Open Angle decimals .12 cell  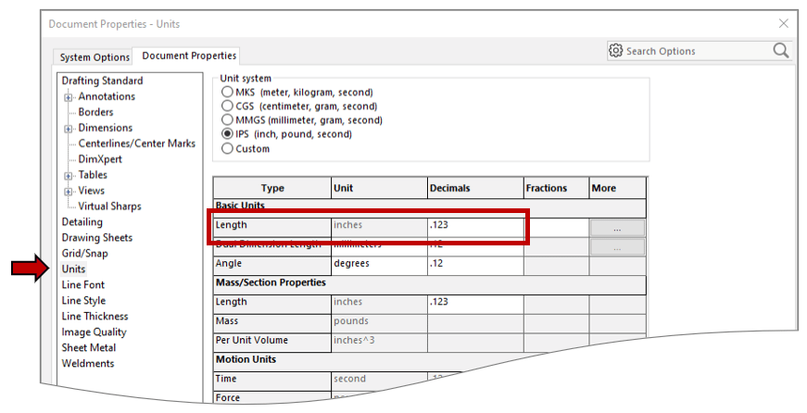474,264
